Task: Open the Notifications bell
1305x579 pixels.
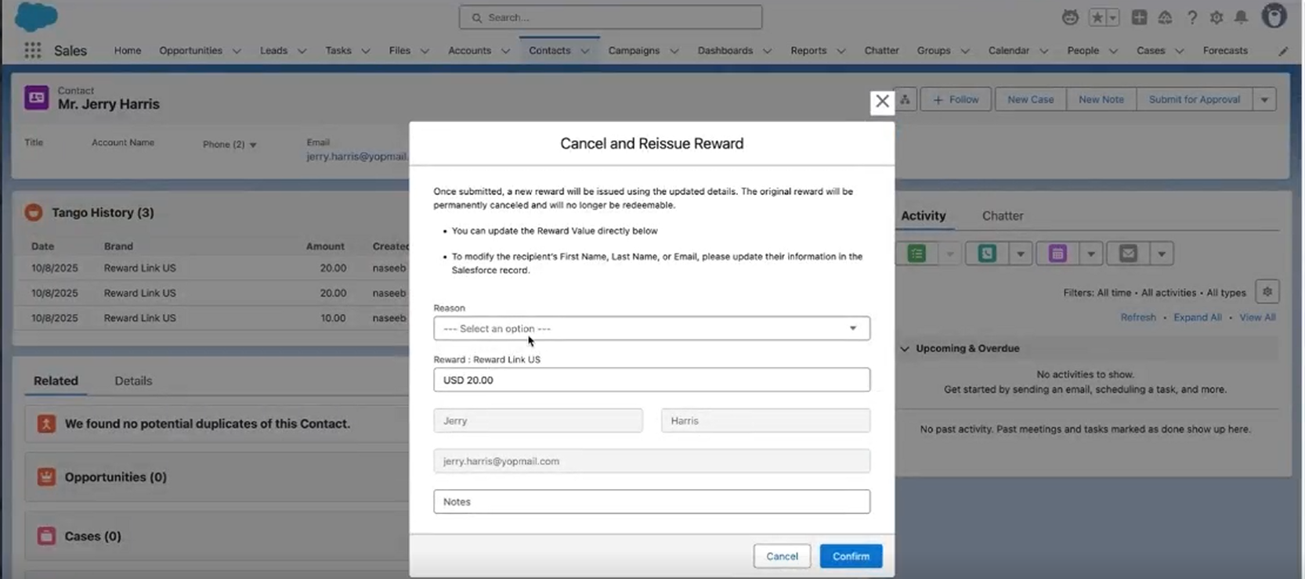Action: [x=1242, y=17]
